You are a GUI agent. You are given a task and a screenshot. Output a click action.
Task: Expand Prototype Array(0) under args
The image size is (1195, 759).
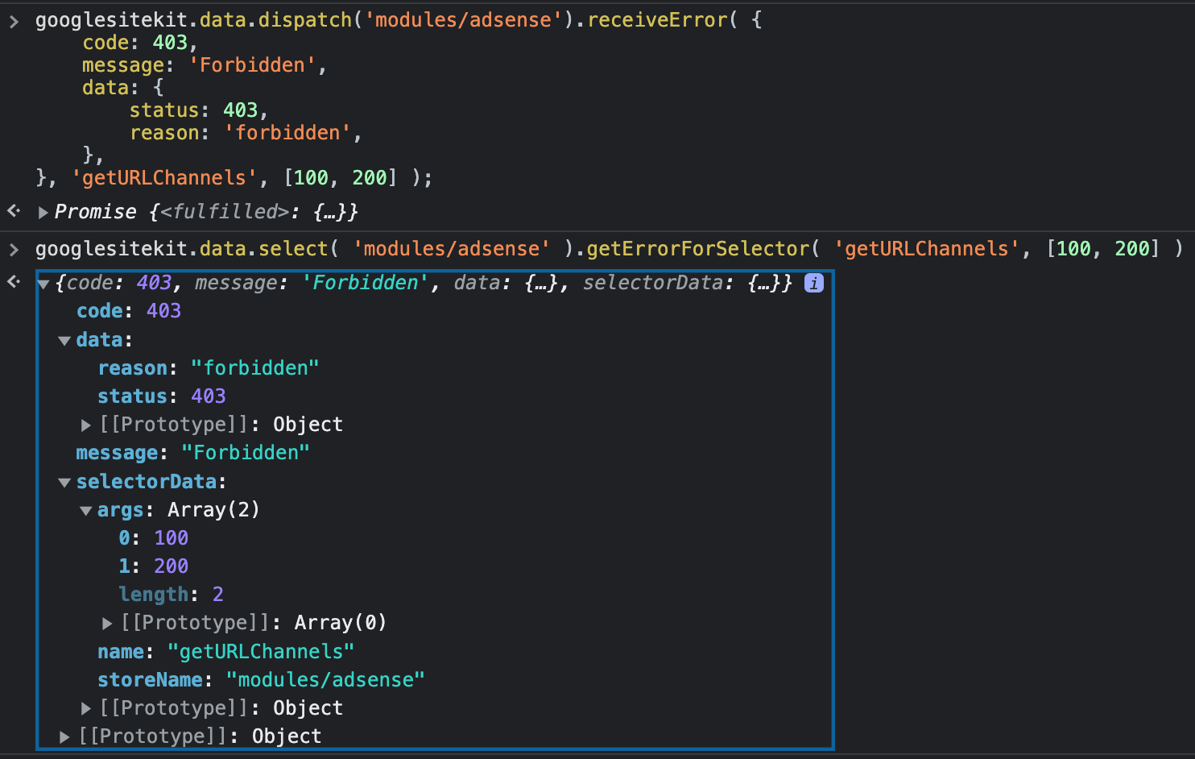107,624
